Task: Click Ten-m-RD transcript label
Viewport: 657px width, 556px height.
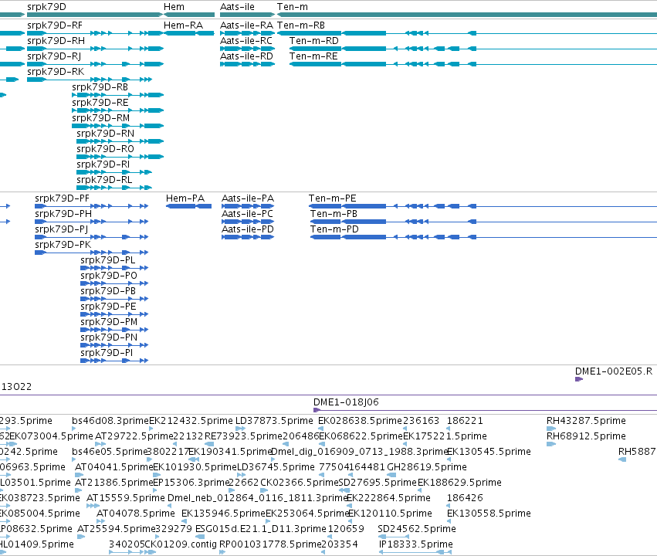Action: 314,41
